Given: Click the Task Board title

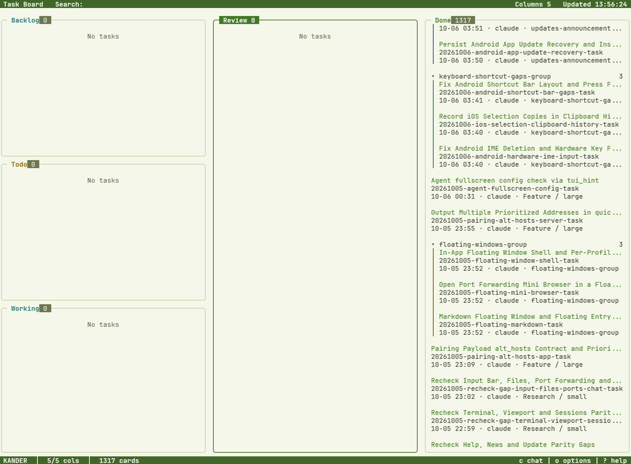Looking at the screenshot, I should [23, 4].
